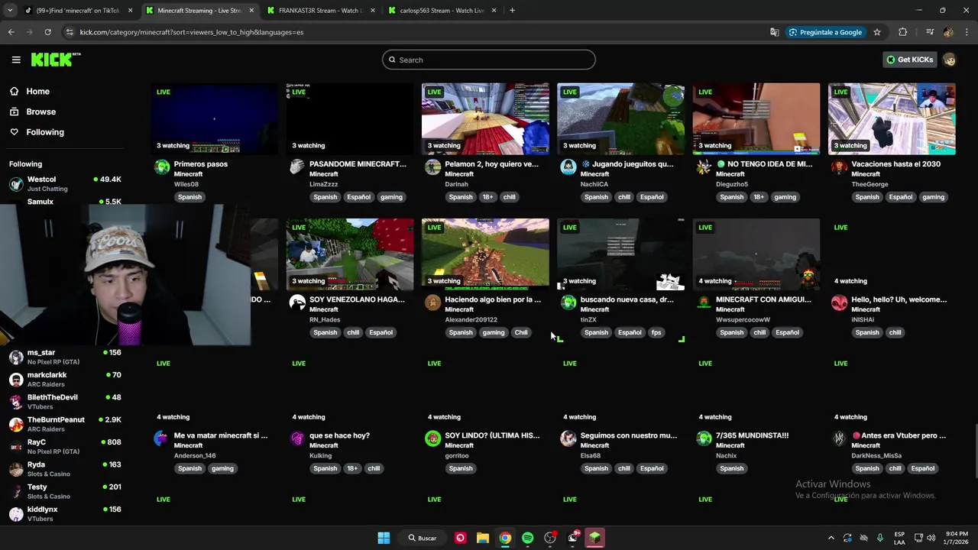
Task: Click the Home icon in sidebar
Action: [x=14, y=91]
